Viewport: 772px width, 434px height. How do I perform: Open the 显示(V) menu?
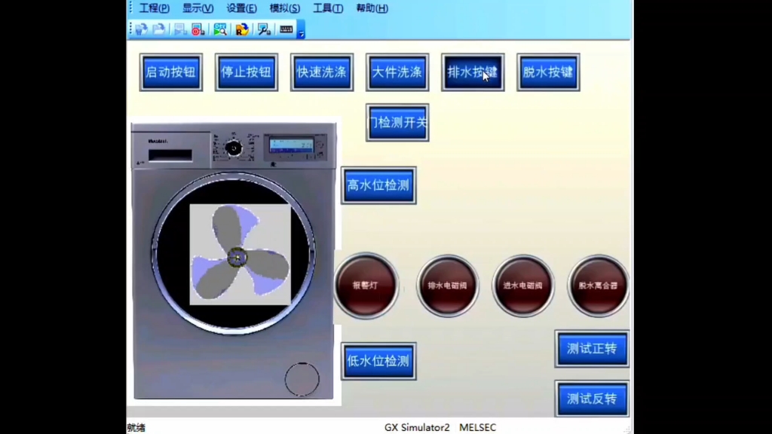(198, 8)
